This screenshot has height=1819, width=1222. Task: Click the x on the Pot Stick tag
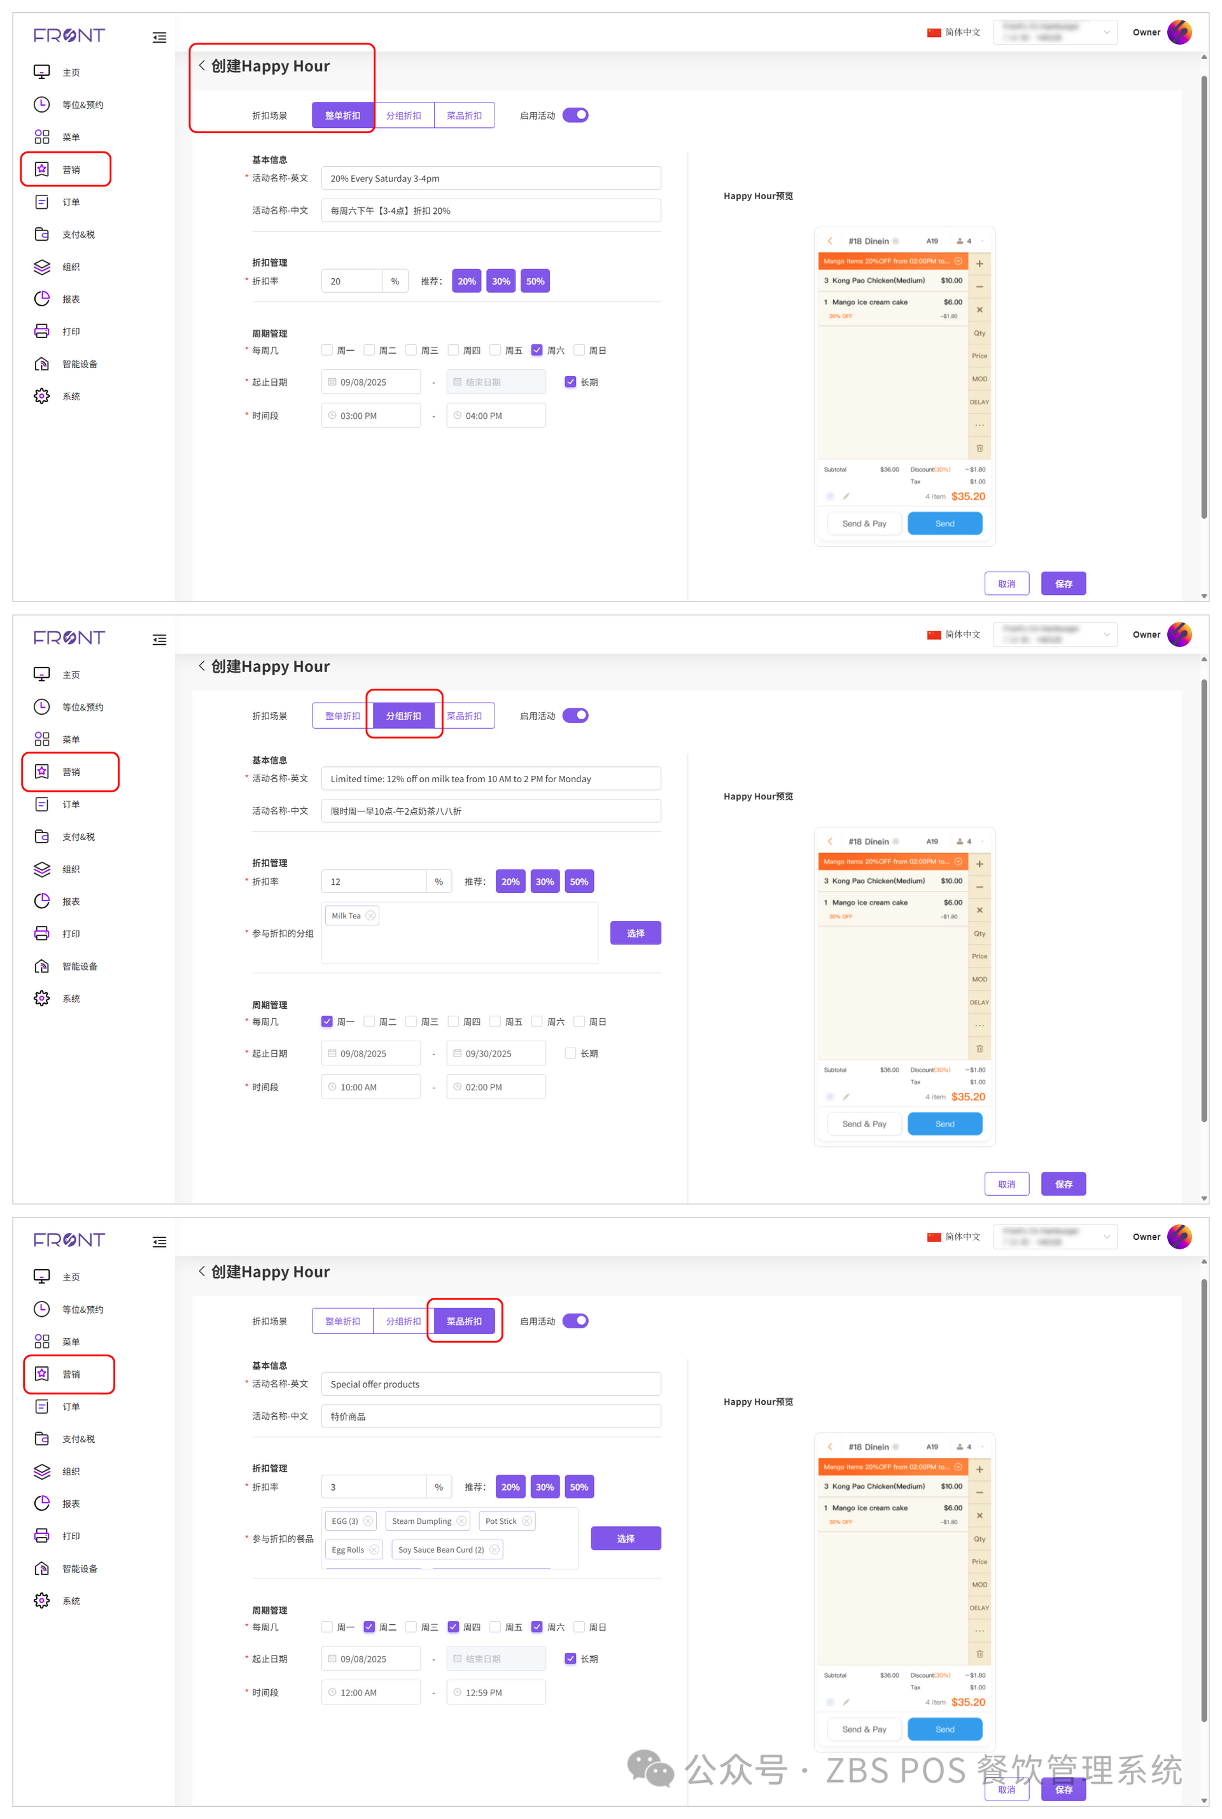[x=527, y=1521]
